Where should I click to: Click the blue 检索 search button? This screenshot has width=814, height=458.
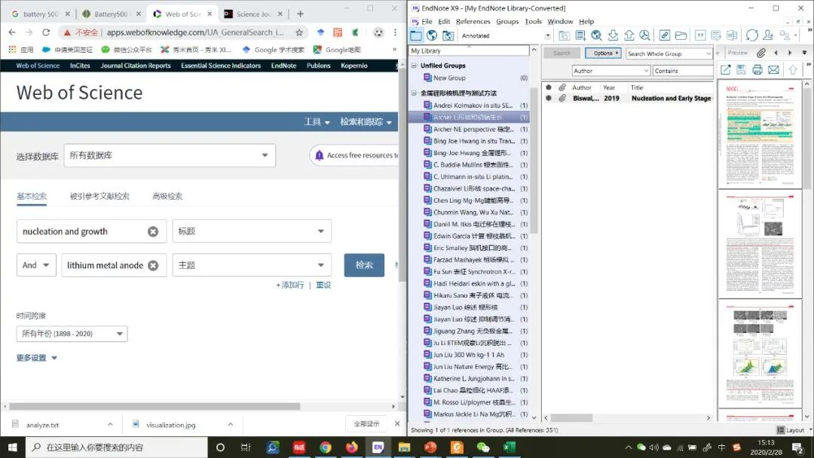(364, 265)
